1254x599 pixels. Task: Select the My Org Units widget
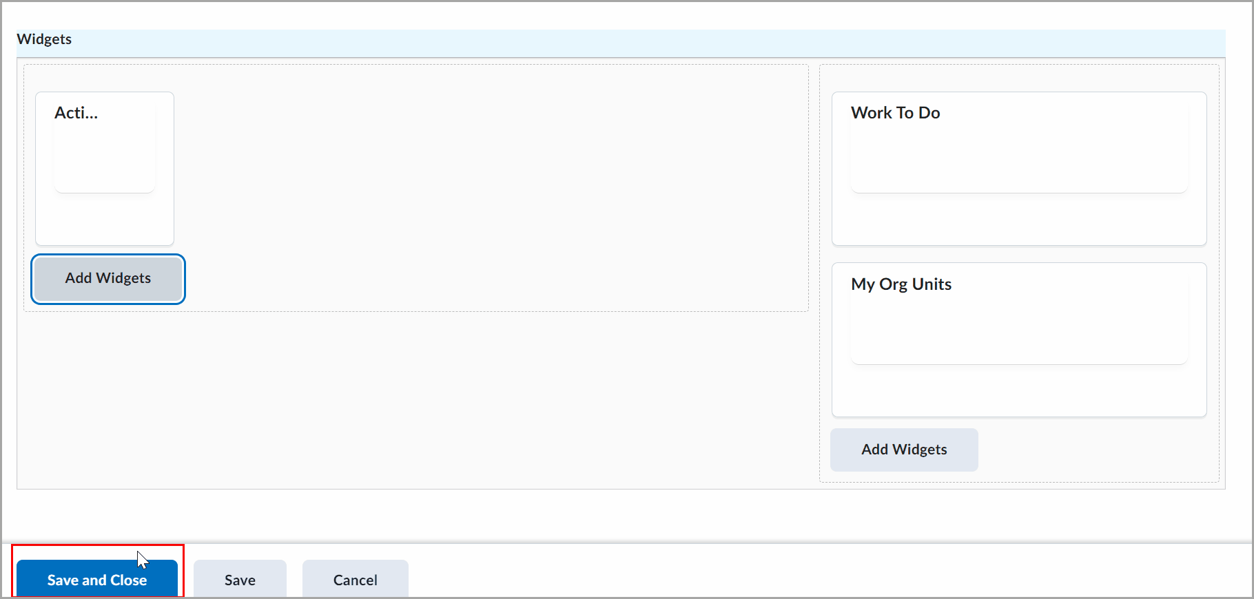click(x=1019, y=340)
